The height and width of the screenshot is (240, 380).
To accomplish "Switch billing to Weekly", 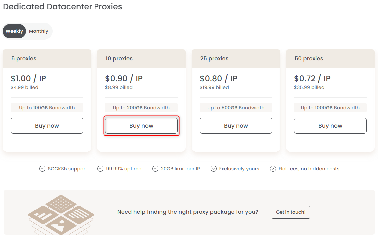I will coord(14,31).
